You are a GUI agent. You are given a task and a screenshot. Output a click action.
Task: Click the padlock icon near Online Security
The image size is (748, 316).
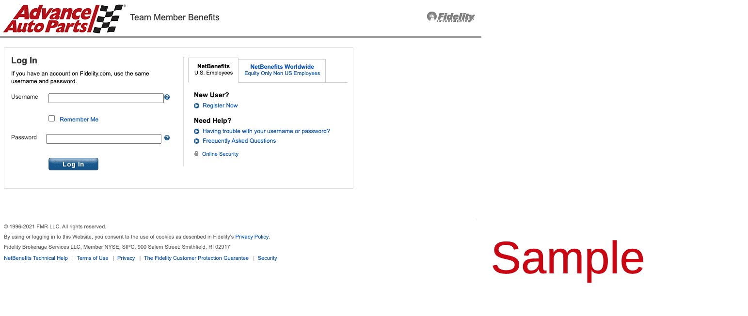196,153
